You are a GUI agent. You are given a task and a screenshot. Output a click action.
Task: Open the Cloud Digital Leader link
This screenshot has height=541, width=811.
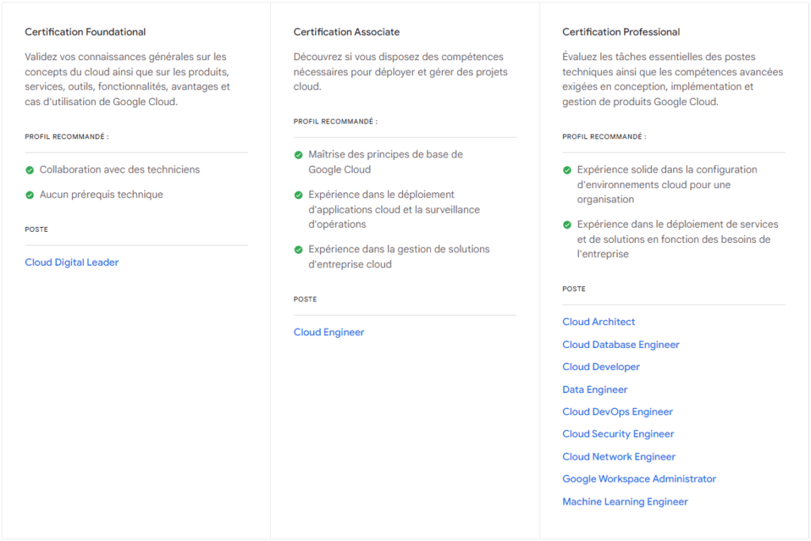pyautogui.click(x=71, y=262)
